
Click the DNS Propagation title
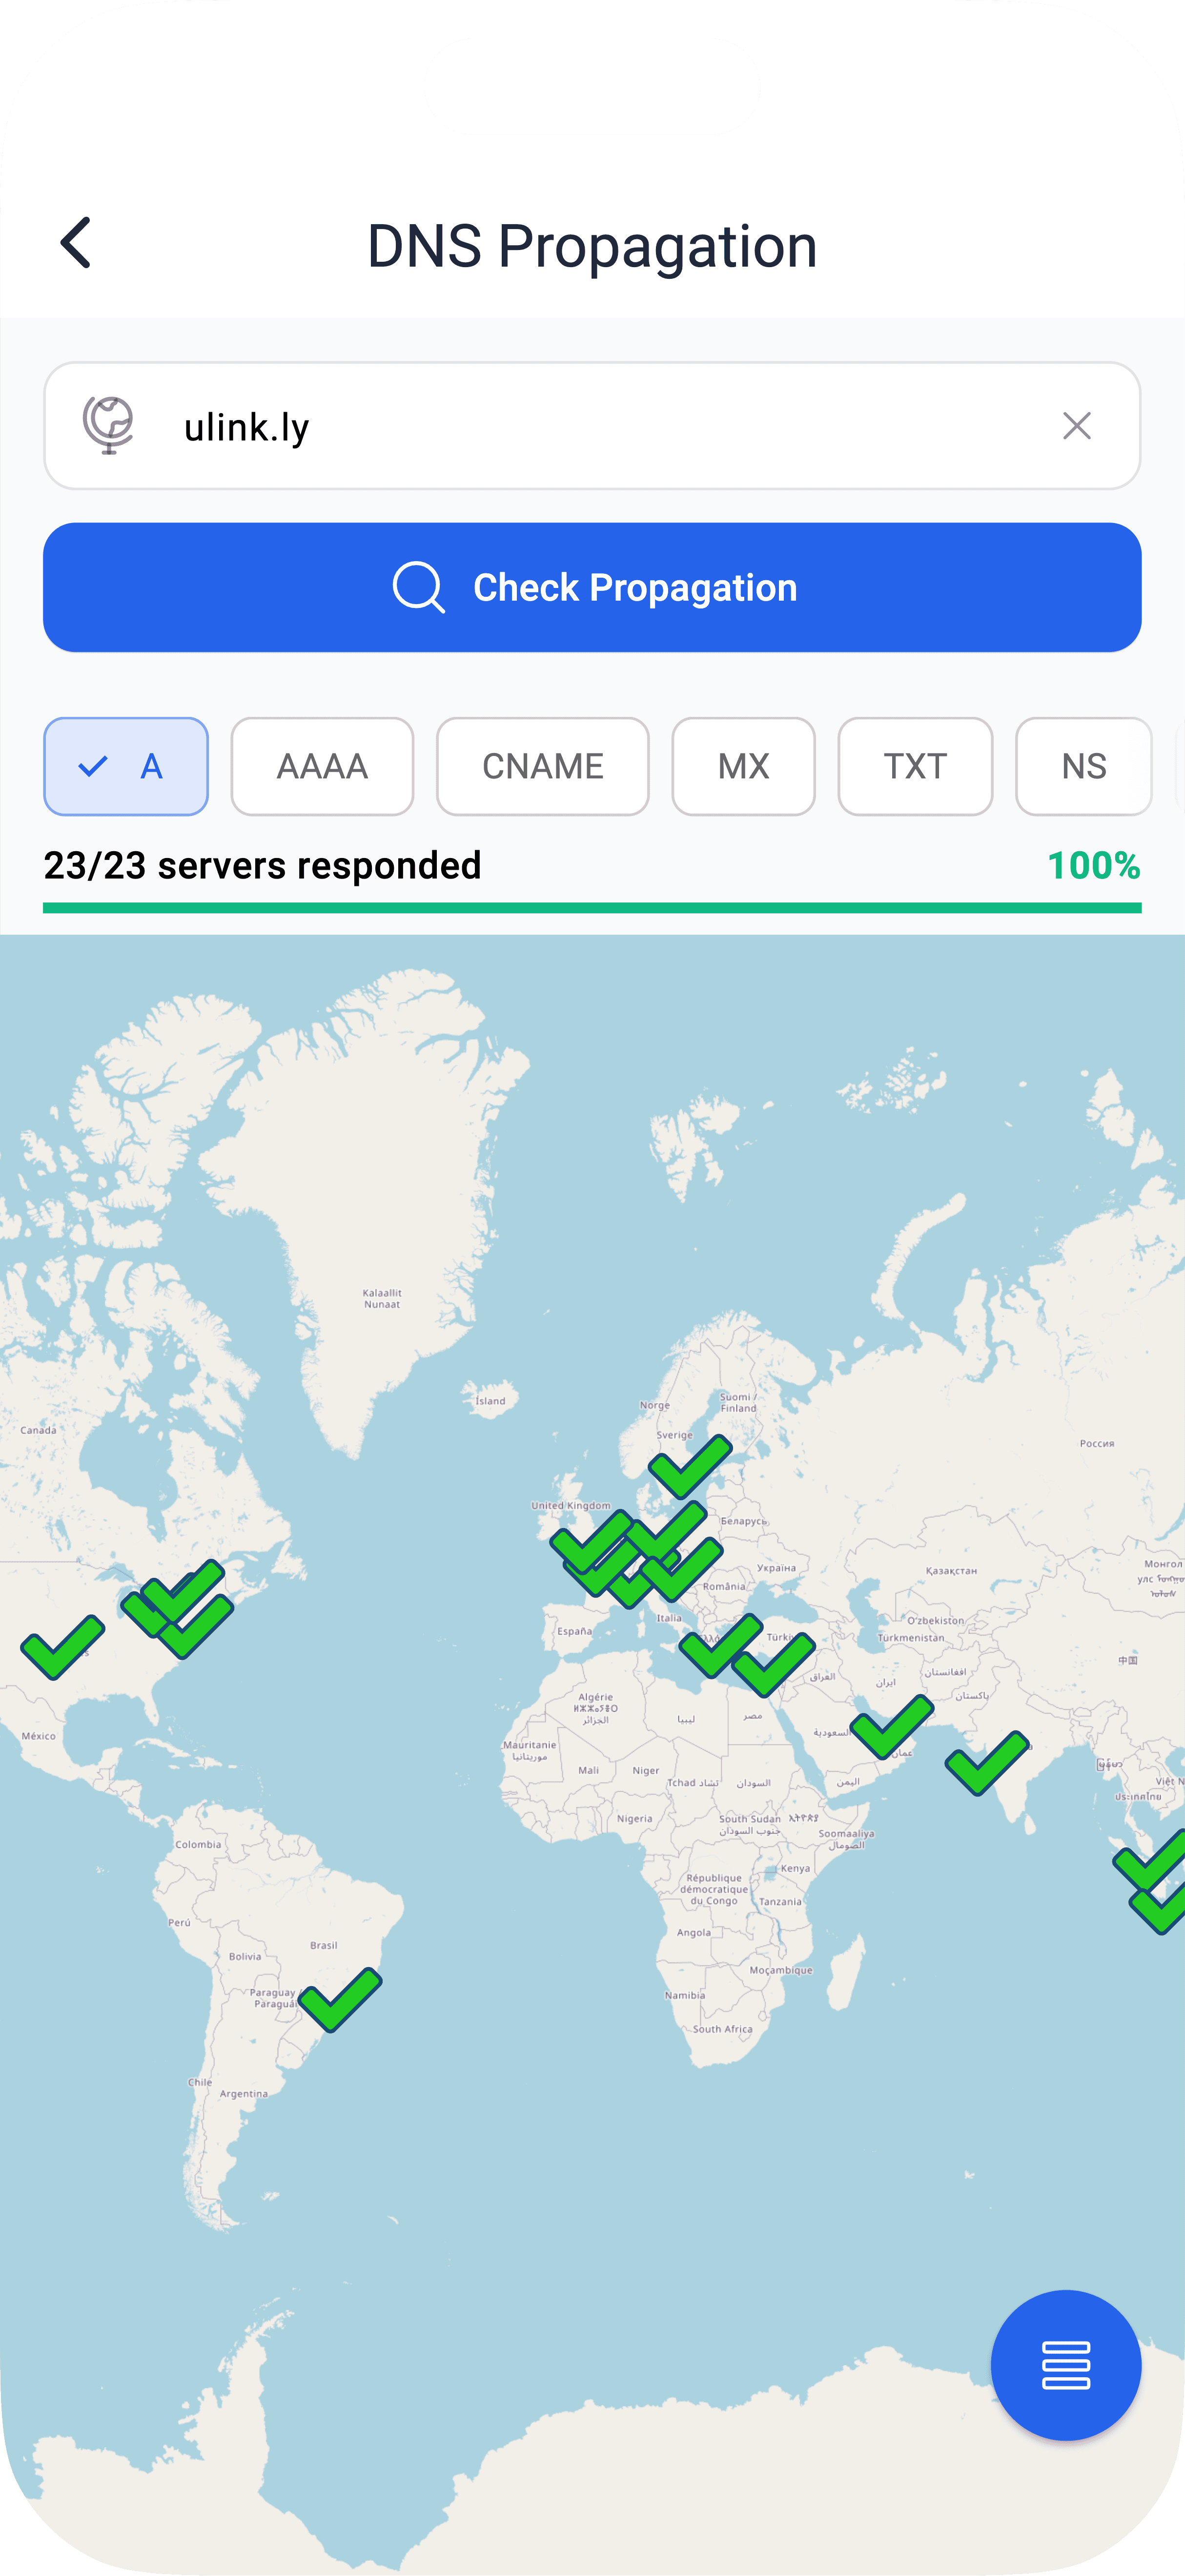(x=592, y=246)
